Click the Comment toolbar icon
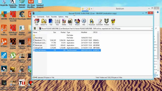The width and height of the screenshot is (162, 91). pos(99,22)
